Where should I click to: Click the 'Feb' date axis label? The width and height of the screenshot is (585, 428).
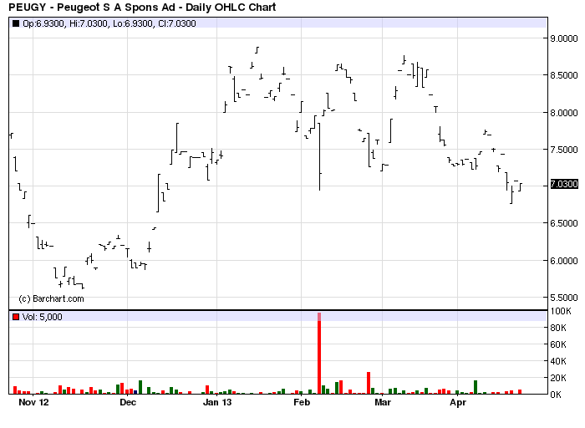tap(302, 402)
